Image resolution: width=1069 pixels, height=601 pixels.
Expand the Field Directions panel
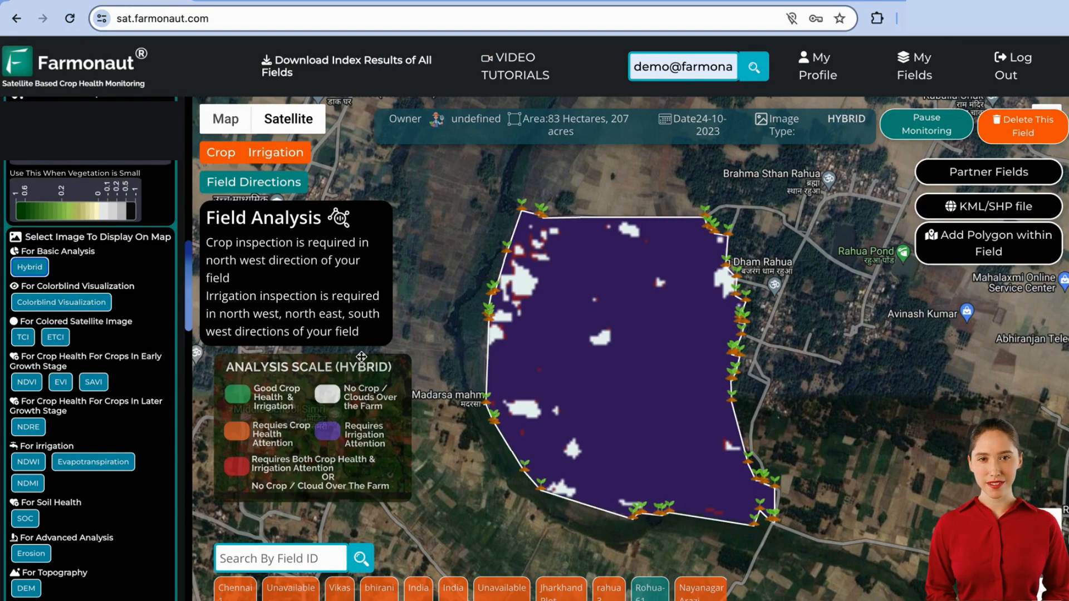coord(254,182)
